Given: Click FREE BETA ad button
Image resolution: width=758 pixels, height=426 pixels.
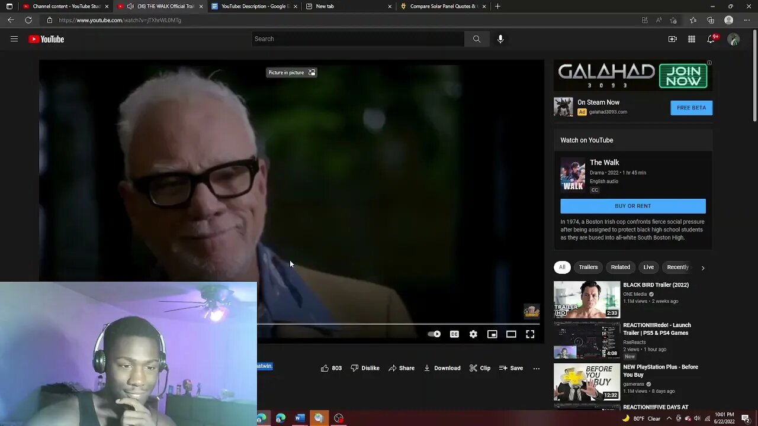Looking at the screenshot, I should click(x=691, y=108).
